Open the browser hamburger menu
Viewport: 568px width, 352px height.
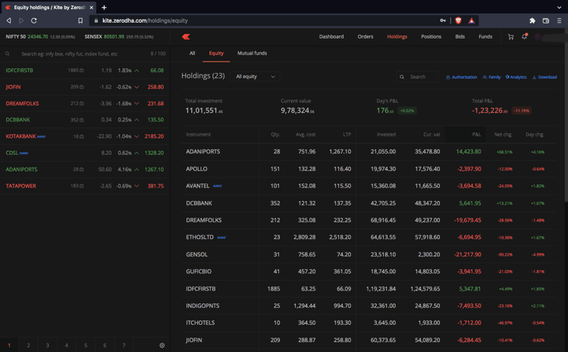[x=560, y=20]
